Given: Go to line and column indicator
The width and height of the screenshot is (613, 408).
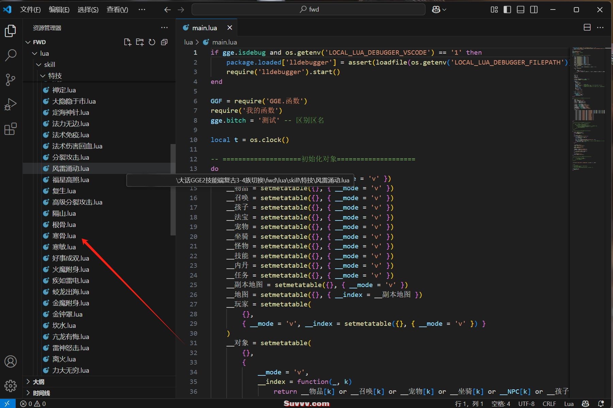Looking at the screenshot, I should [x=469, y=404].
